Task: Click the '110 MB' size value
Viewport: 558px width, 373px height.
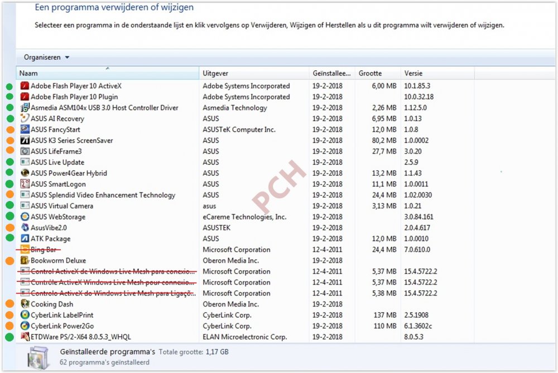Action: 385,326
